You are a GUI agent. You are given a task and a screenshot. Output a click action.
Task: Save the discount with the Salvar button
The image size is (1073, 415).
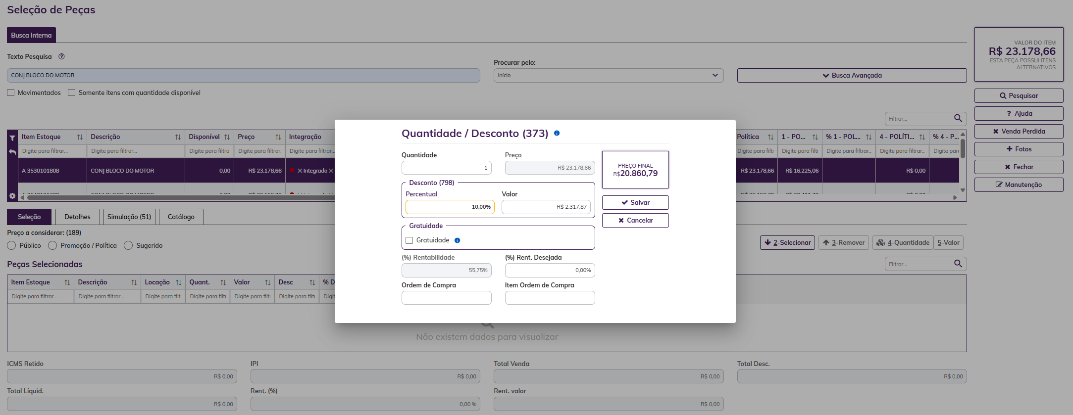point(635,202)
